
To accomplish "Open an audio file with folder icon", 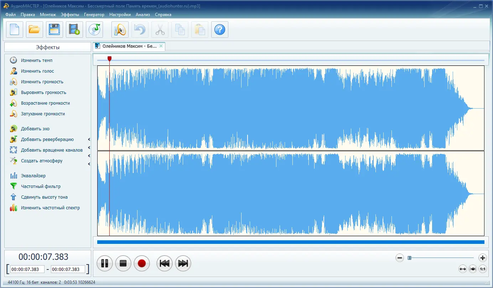I will click(x=35, y=30).
